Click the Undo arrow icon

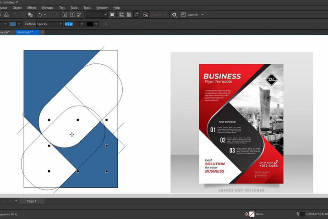40,15
